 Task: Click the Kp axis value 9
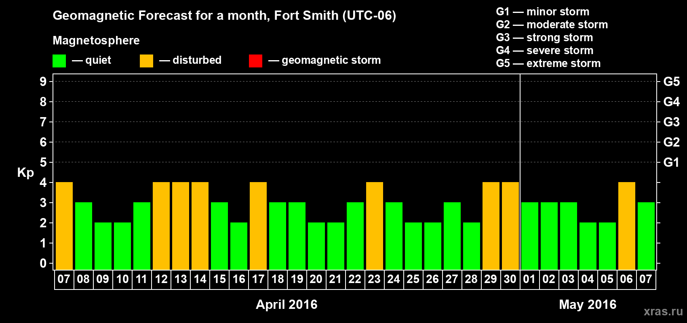click(43, 82)
